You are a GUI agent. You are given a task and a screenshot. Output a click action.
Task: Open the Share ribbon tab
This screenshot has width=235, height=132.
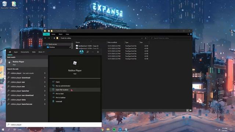60,34
